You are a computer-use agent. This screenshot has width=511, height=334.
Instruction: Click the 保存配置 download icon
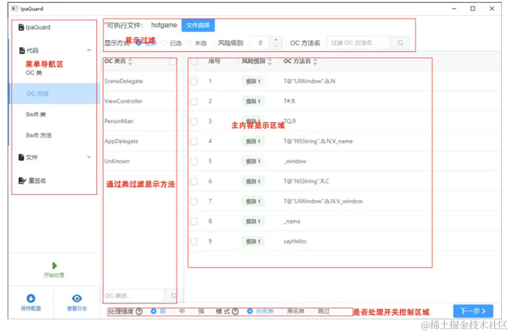click(31, 298)
